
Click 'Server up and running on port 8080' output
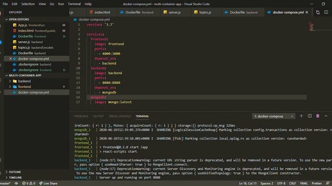[x=130, y=178]
